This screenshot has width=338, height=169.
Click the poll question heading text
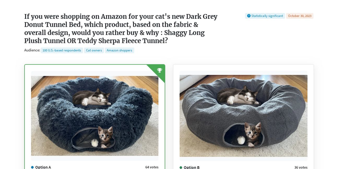(x=121, y=28)
